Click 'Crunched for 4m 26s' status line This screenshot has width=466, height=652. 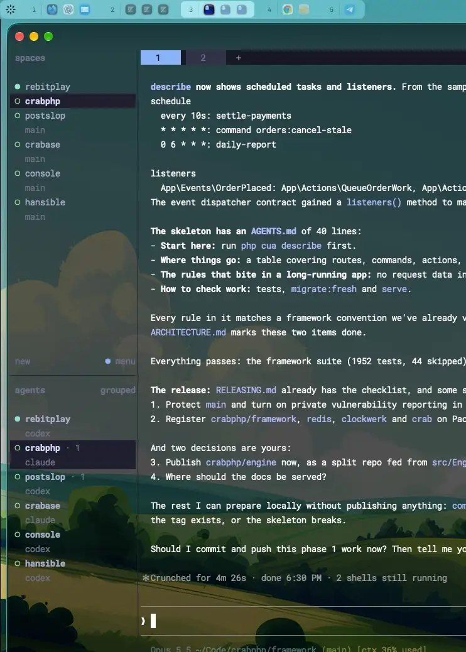[198, 578]
